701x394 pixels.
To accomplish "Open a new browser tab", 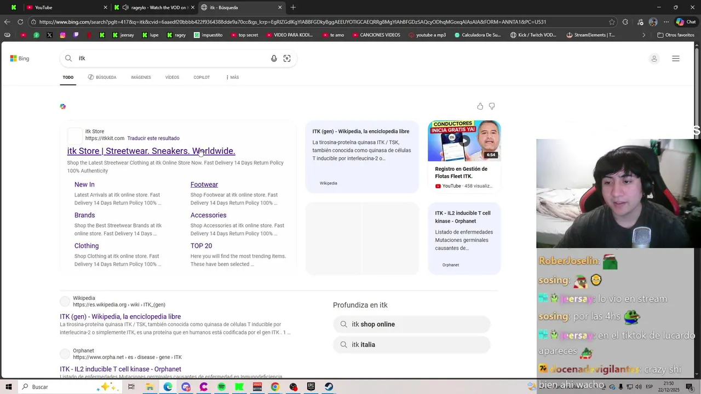I will pos(293,8).
